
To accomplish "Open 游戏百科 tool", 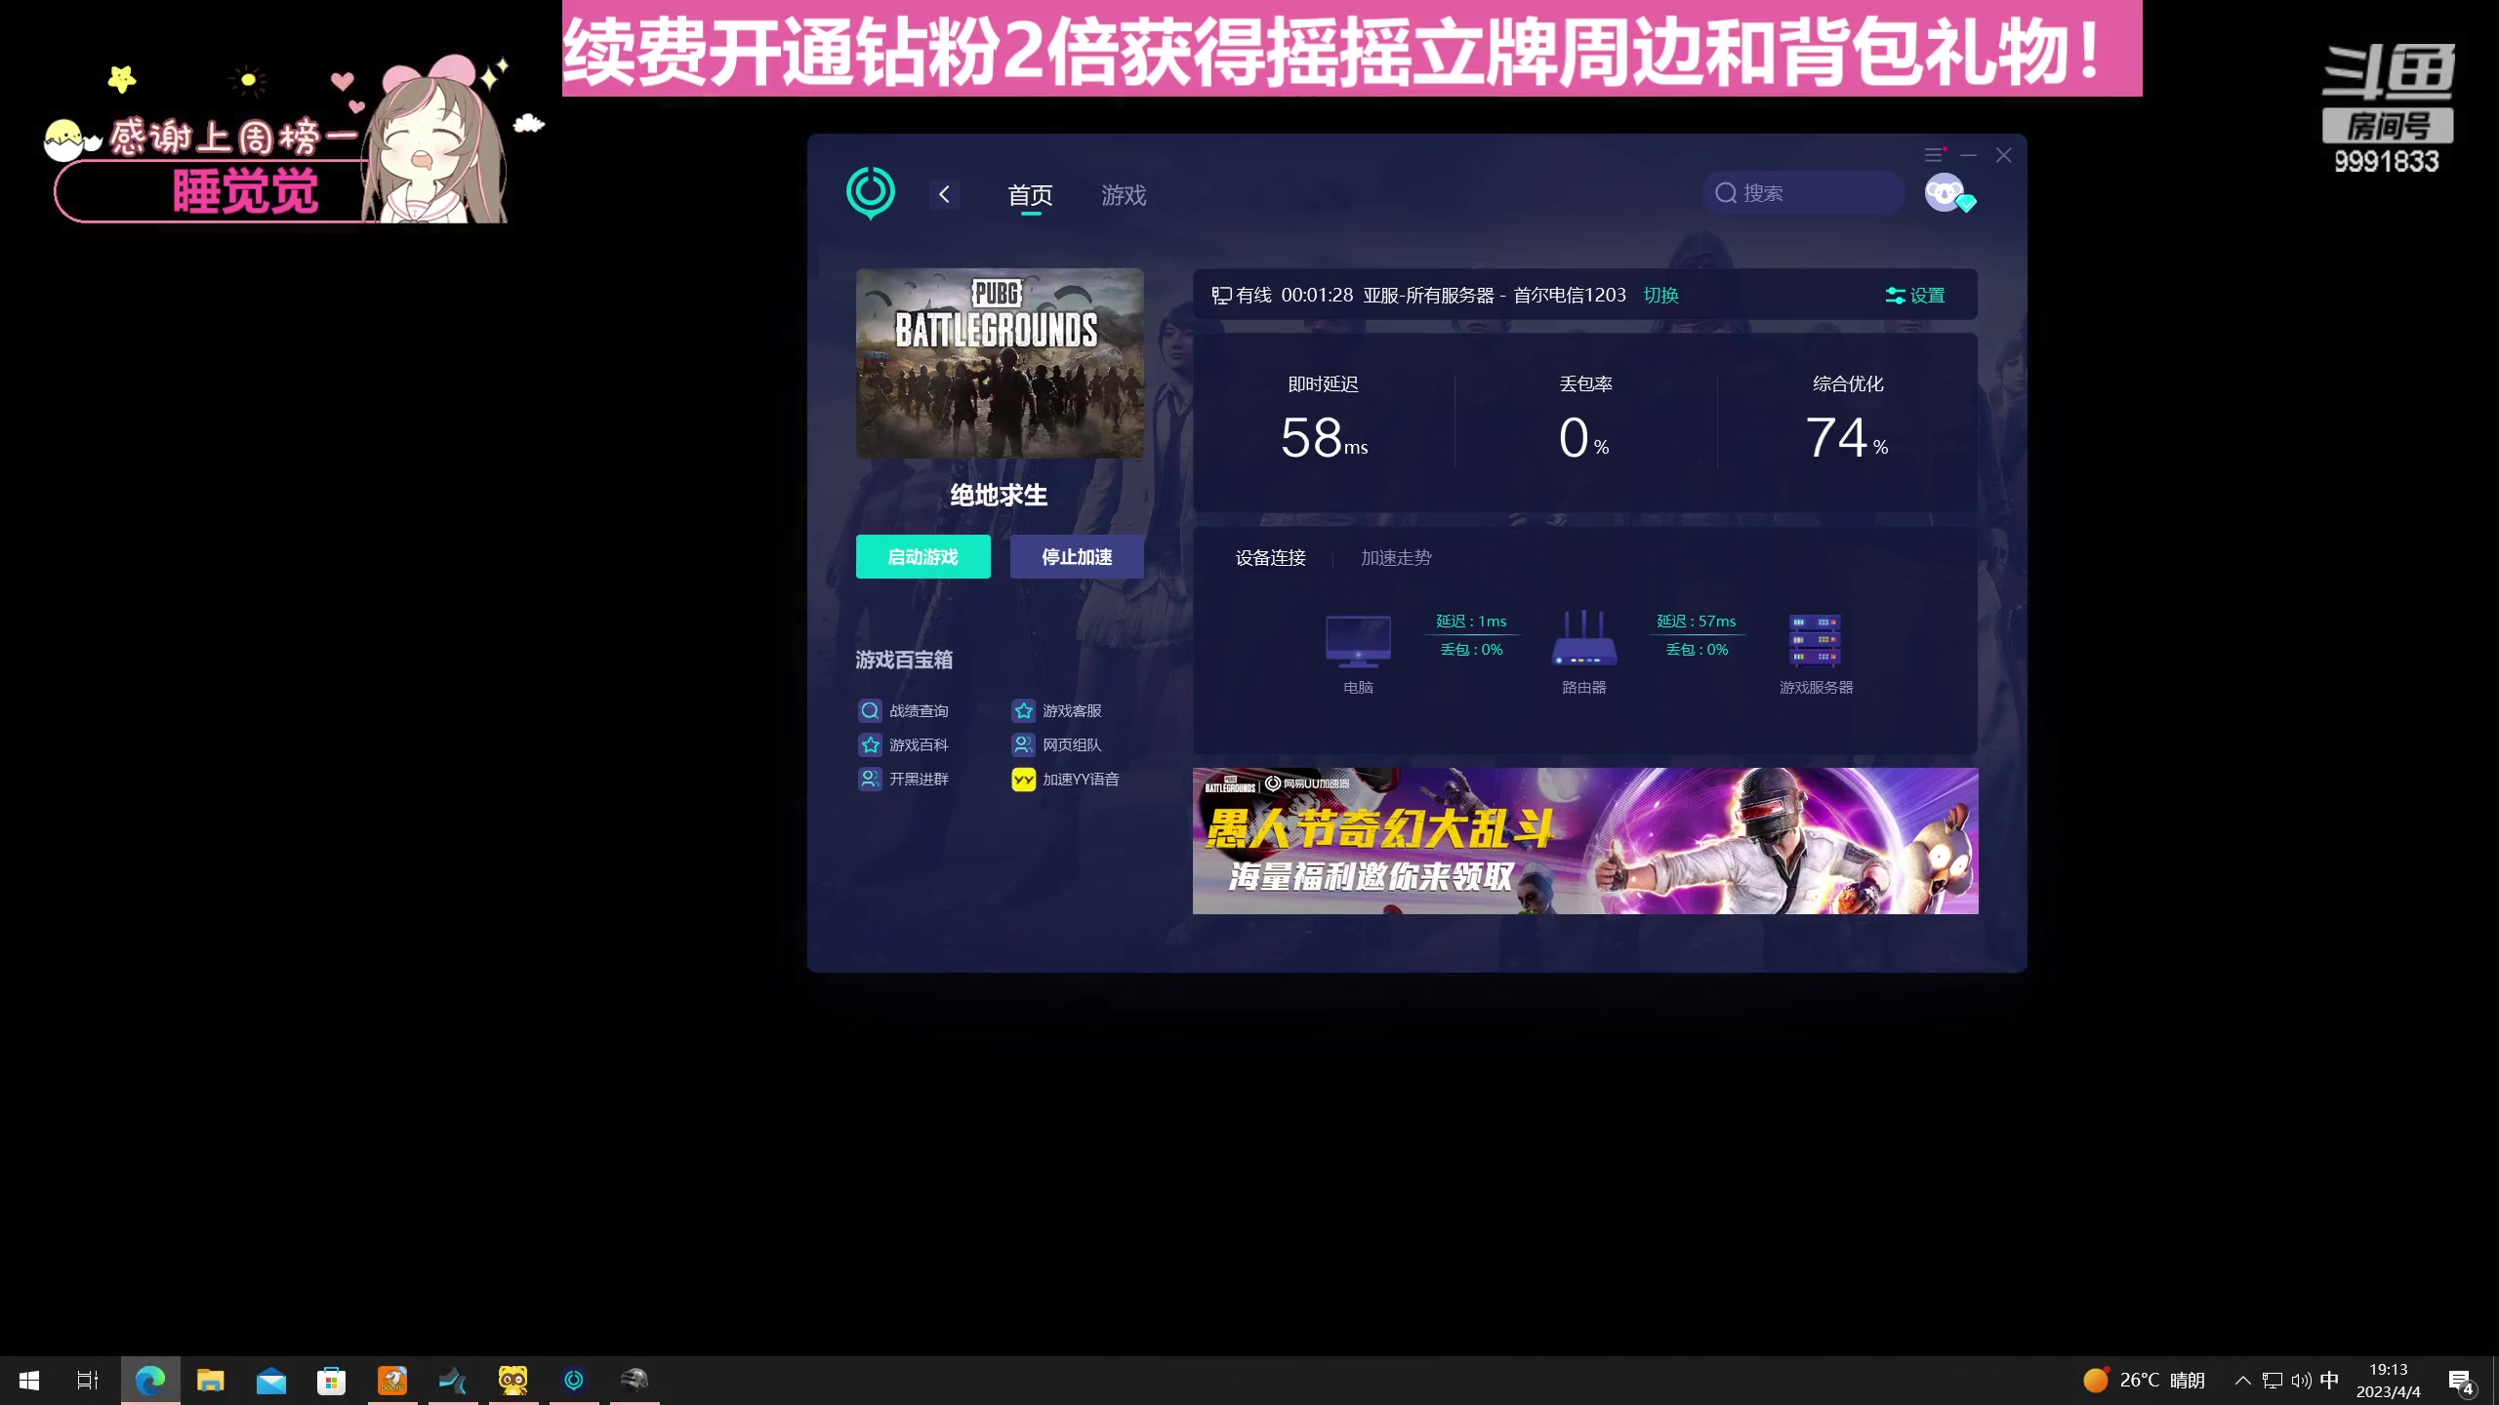I will [x=903, y=744].
